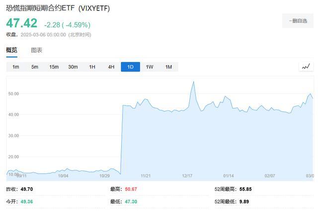Viewport: 318px width, 213px height.
Task: Switch to the 概览 tab
Action: click(11, 50)
